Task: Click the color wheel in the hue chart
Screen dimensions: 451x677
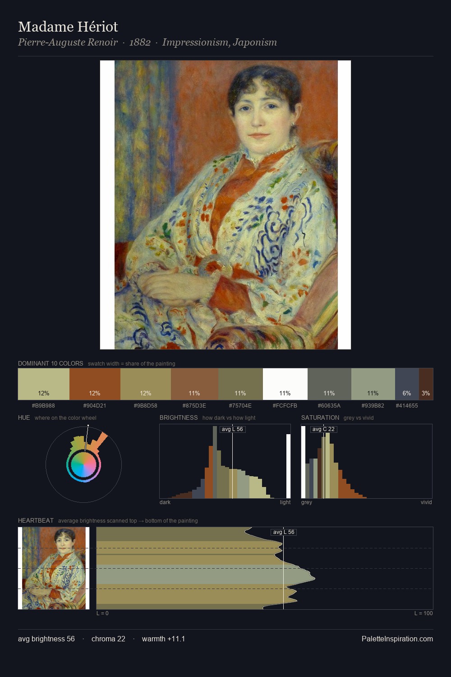Action: click(x=83, y=465)
